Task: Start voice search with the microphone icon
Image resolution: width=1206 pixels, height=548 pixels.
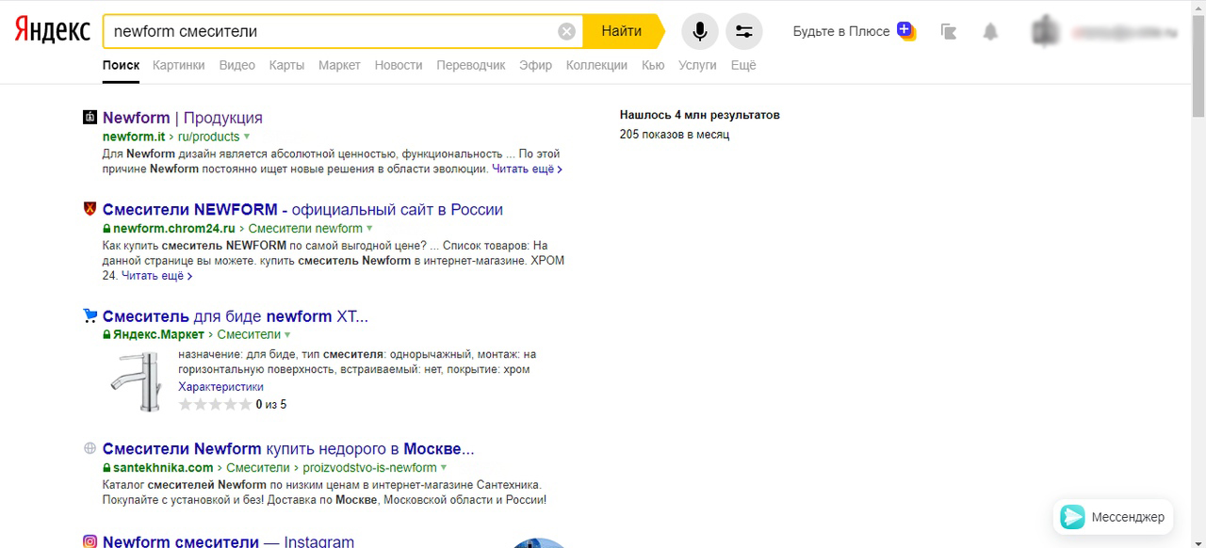Action: pos(699,31)
